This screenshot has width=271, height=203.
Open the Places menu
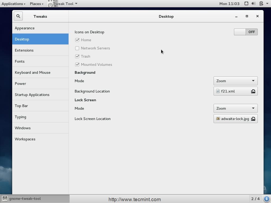click(37, 4)
